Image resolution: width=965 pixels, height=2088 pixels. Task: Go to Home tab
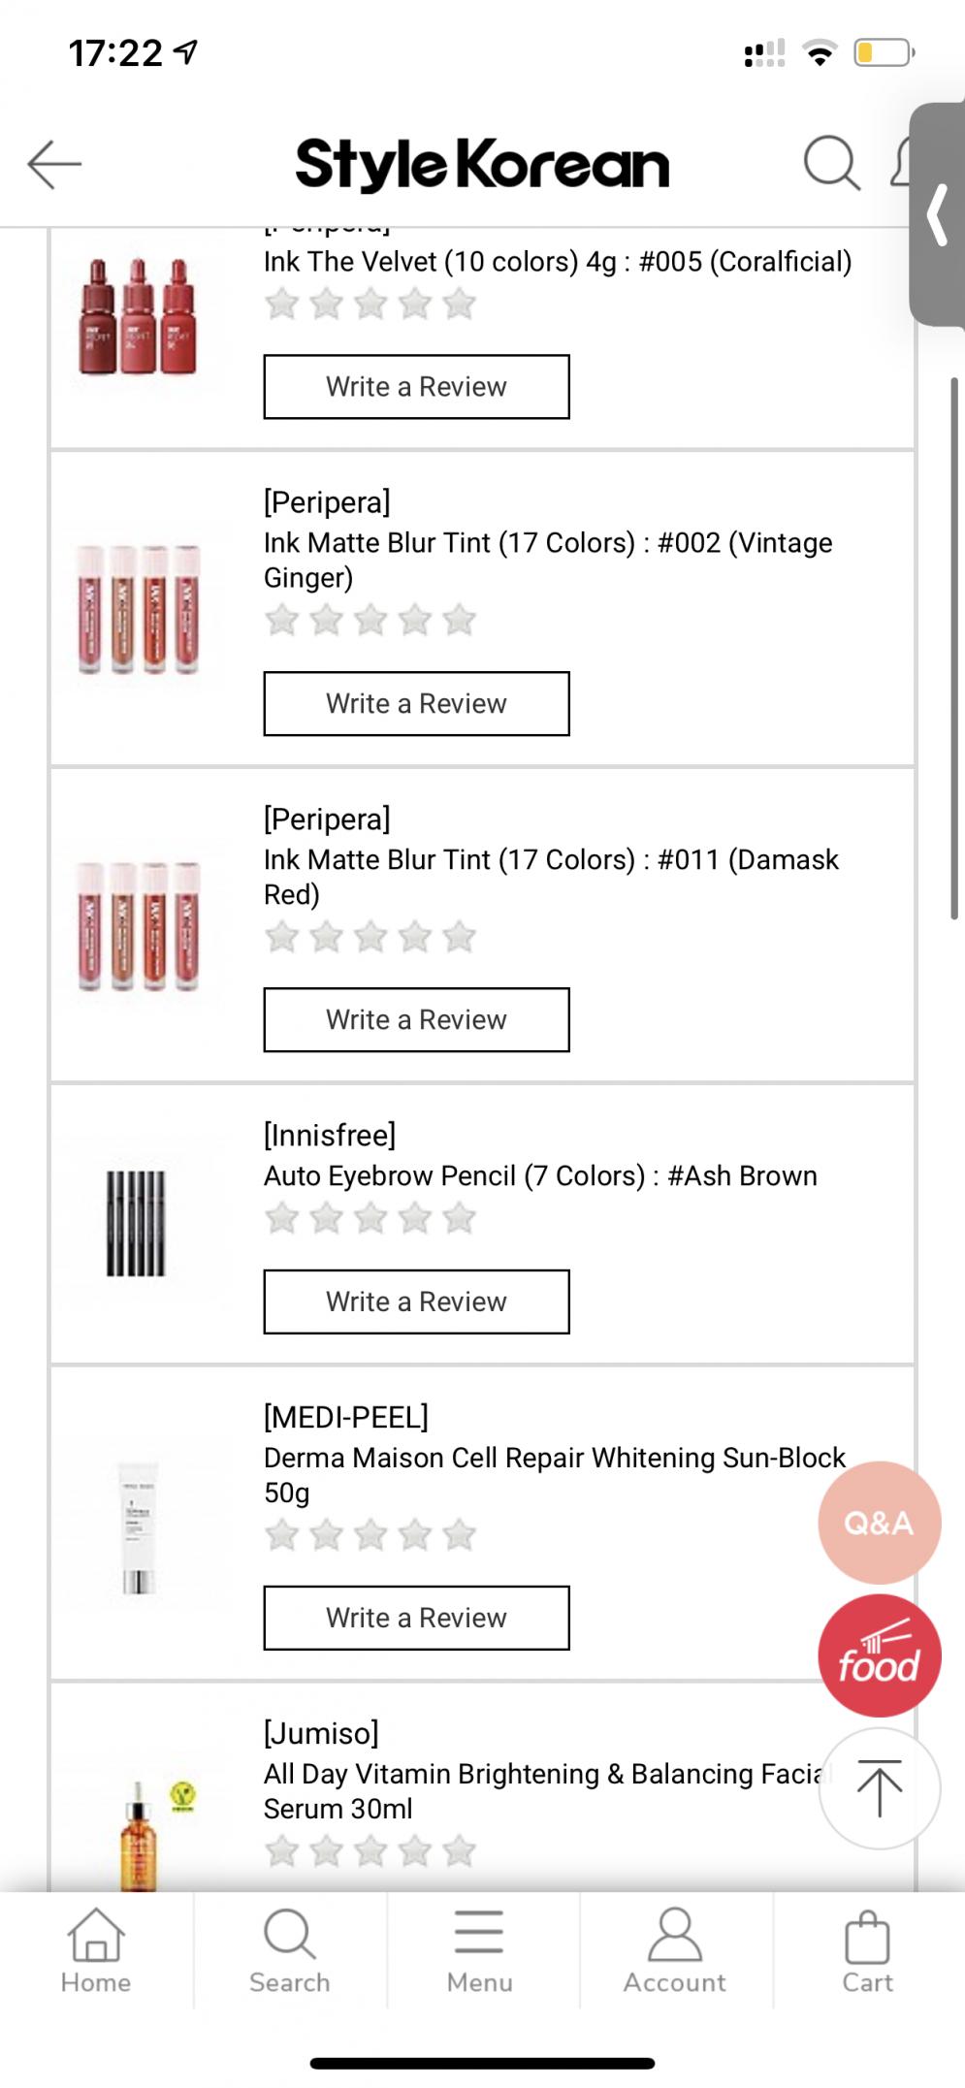tap(96, 1950)
